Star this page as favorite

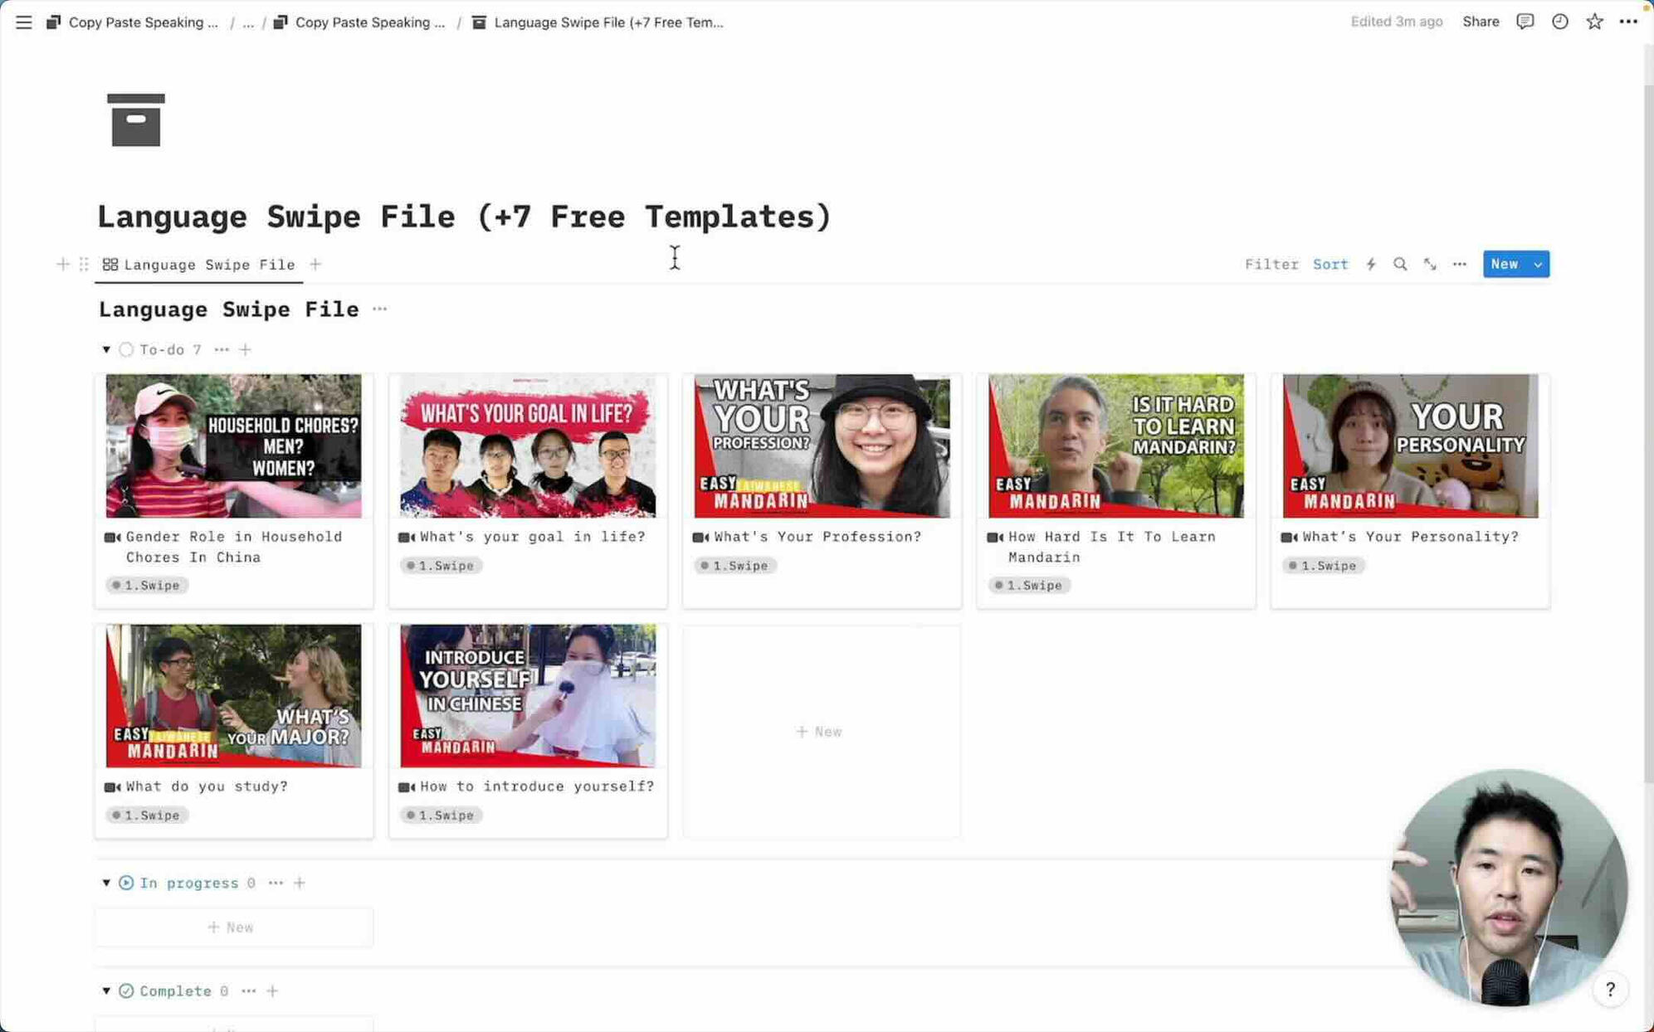click(x=1594, y=22)
